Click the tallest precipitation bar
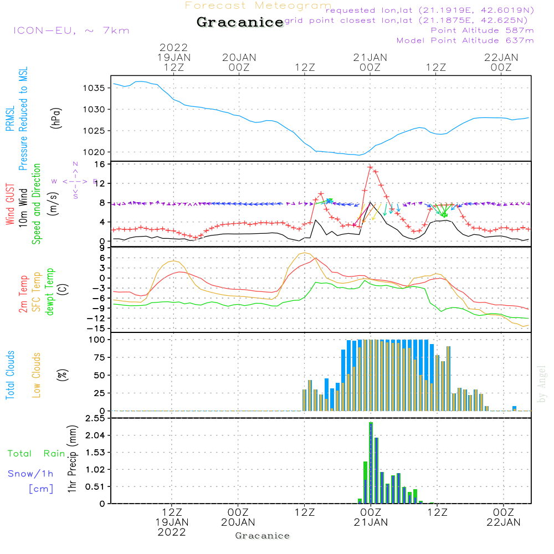Image resolution: width=554 pixels, height=554 pixels. (x=371, y=463)
